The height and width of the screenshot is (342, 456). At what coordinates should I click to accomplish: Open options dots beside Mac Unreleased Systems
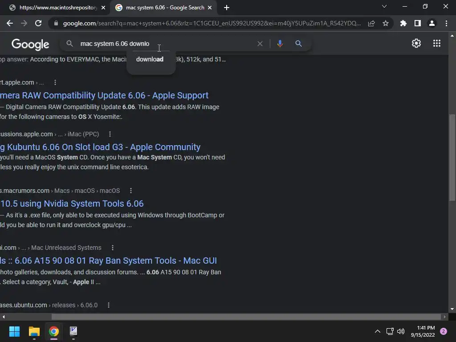[x=113, y=248]
